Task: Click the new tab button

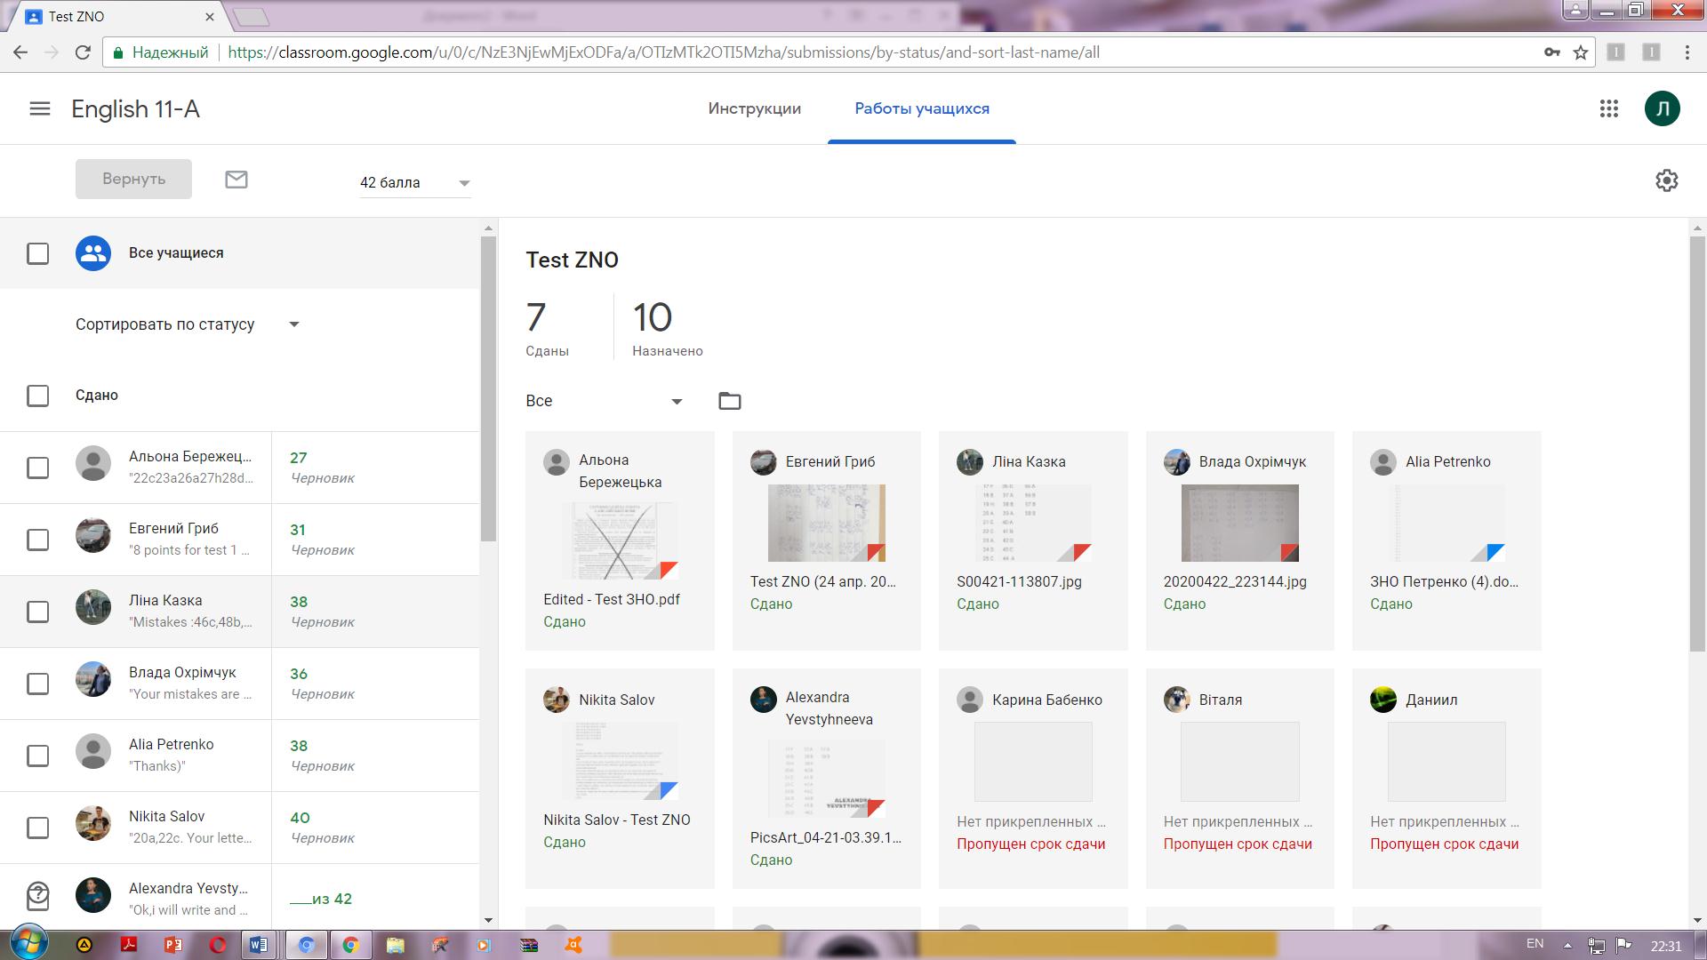Action: (x=250, y=17)
